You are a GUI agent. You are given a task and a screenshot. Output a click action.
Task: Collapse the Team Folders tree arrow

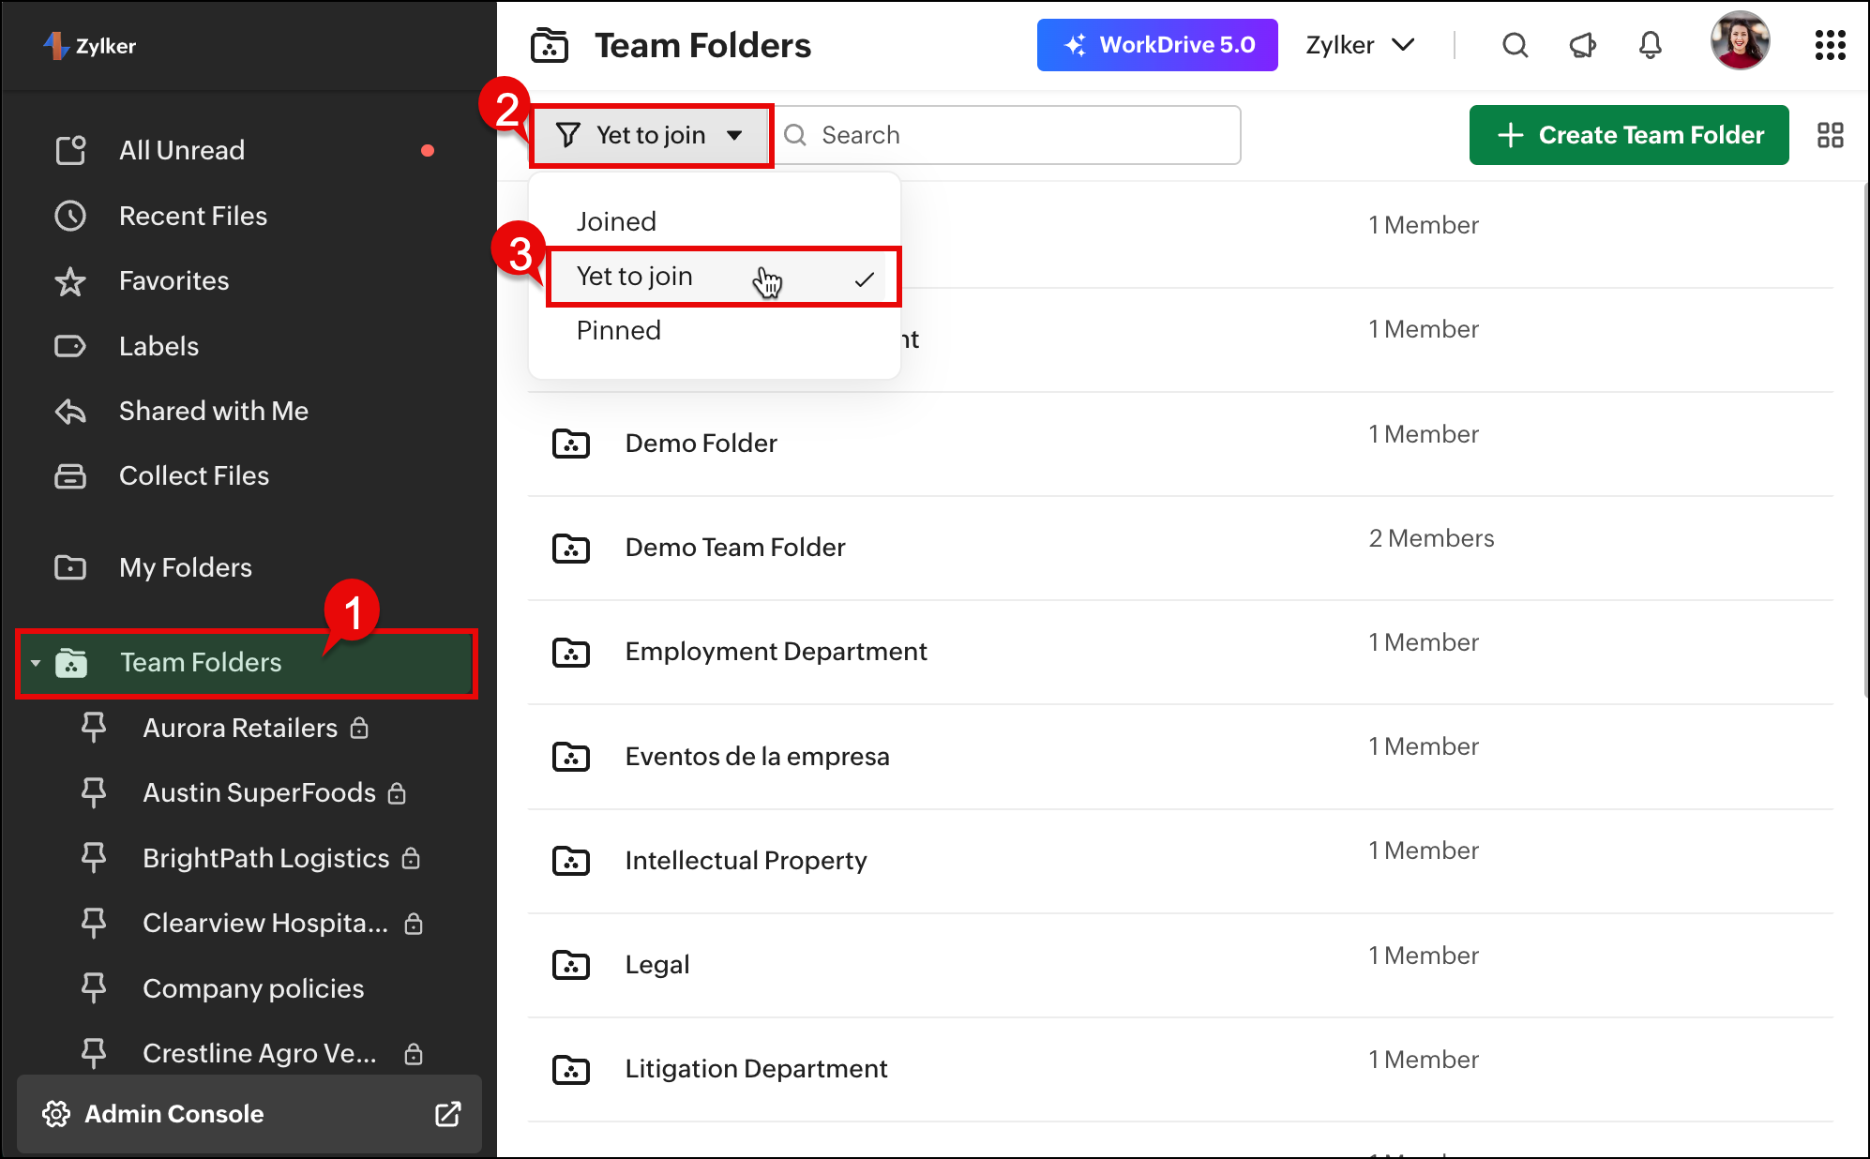[x=36, y=663]
